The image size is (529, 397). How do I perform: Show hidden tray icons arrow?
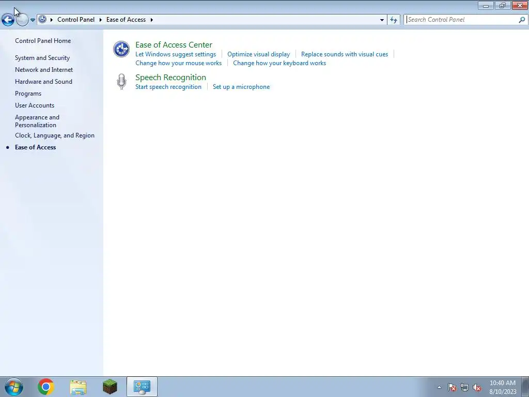point(439,387)
